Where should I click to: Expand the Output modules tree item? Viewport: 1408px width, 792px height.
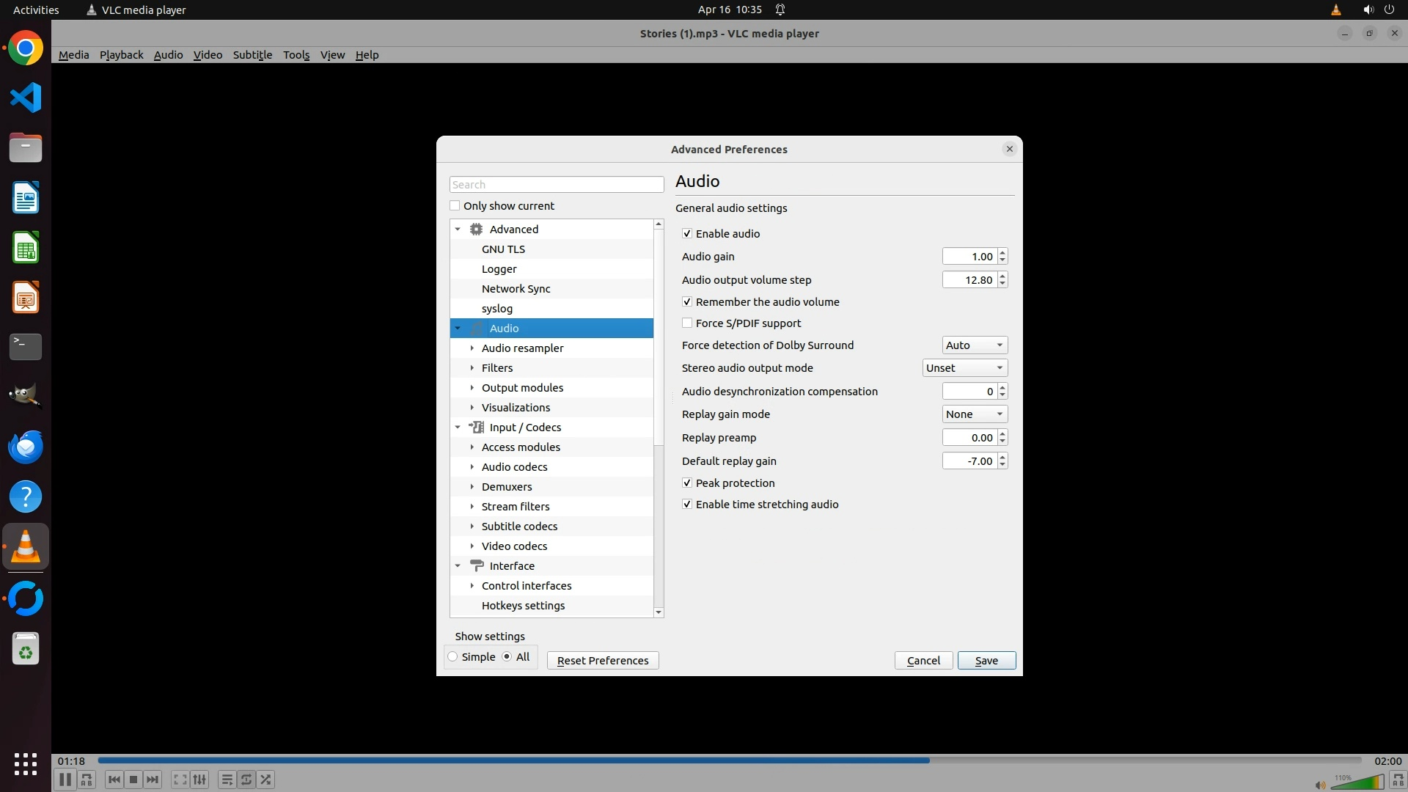tap(472, 388)
